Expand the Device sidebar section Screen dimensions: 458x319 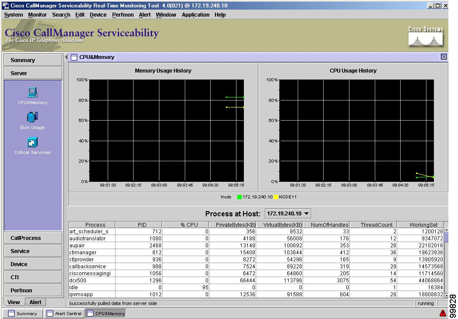(x=33, y=264)
